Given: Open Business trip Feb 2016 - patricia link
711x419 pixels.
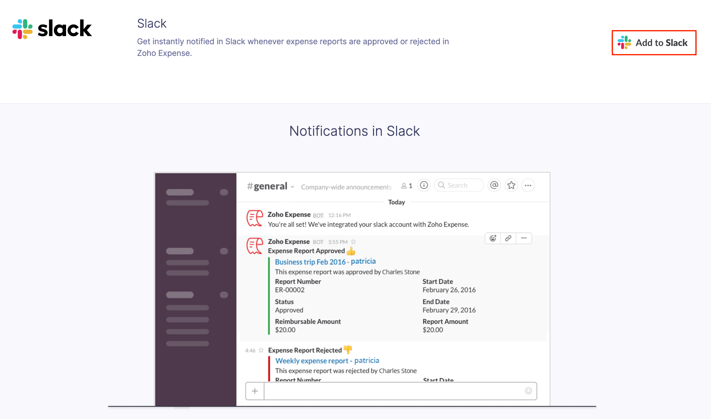Looking at the screenshot, I should (325, 262).
